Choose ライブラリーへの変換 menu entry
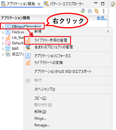This screenshot has height=130, width=116. pos(68,63)
